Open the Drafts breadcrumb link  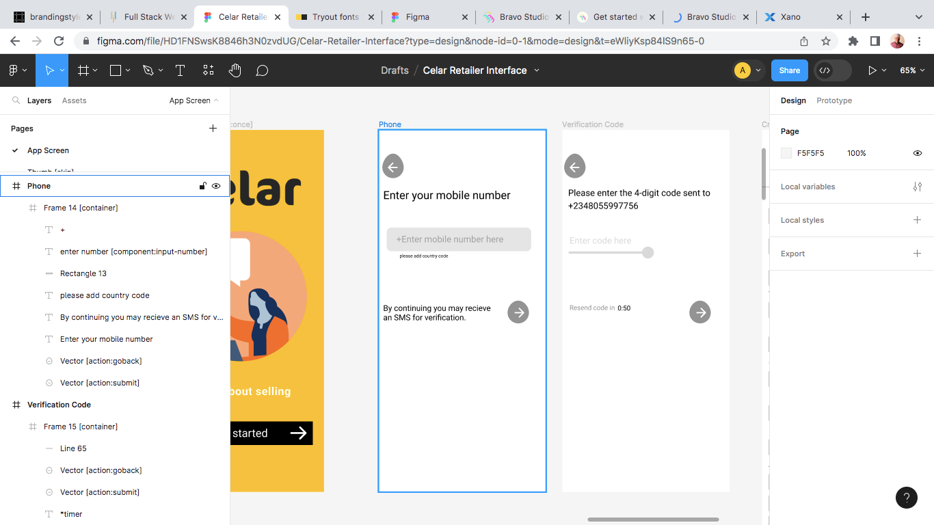(395, 70)
